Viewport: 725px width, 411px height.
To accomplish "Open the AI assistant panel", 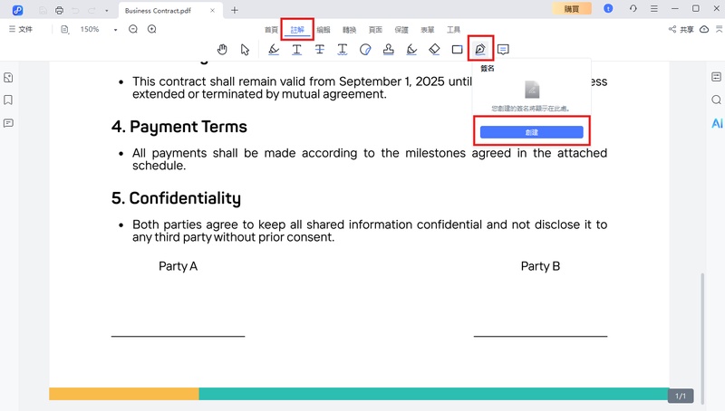I will pos(716,122).
